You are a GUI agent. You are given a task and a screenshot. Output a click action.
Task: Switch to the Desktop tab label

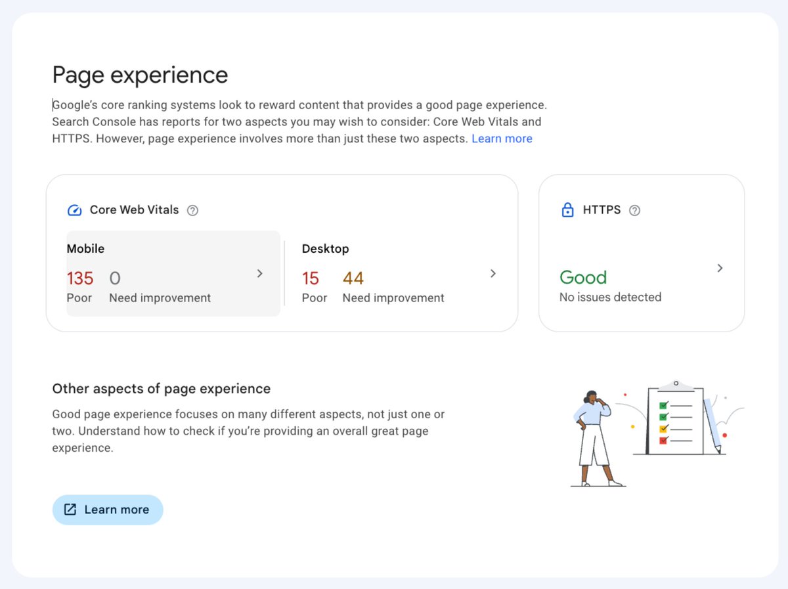pos(325,248)
